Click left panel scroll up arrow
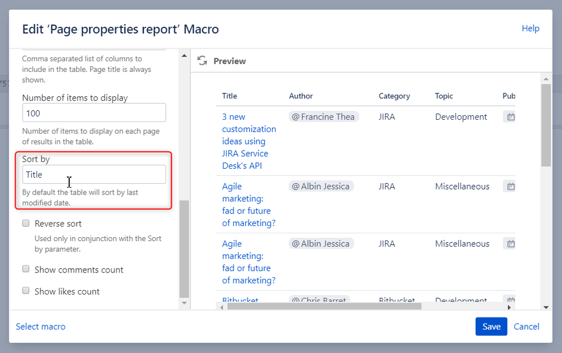Viewport: 562px width, 353px height. point(184,55)
